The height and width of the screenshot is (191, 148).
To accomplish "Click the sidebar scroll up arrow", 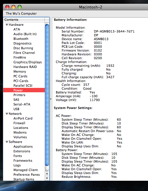I will click(47, 174).
